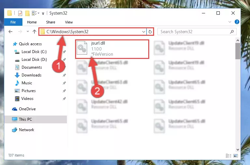Expand the address bar history dropdown
The image size is (250, 165).
[143, 32]
